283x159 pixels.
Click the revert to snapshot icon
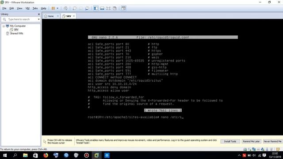pyautogui.click(x=81, y=8)
